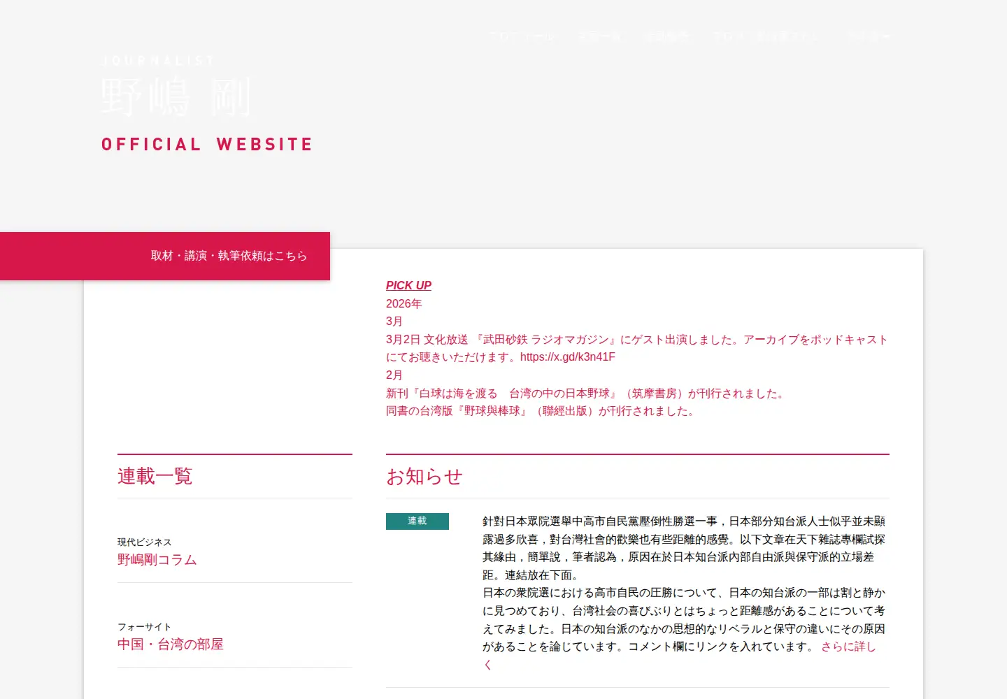The image size is (1007, 699).
Task: Click the 連載一覧 section heading
Action: tap(155, 477)
